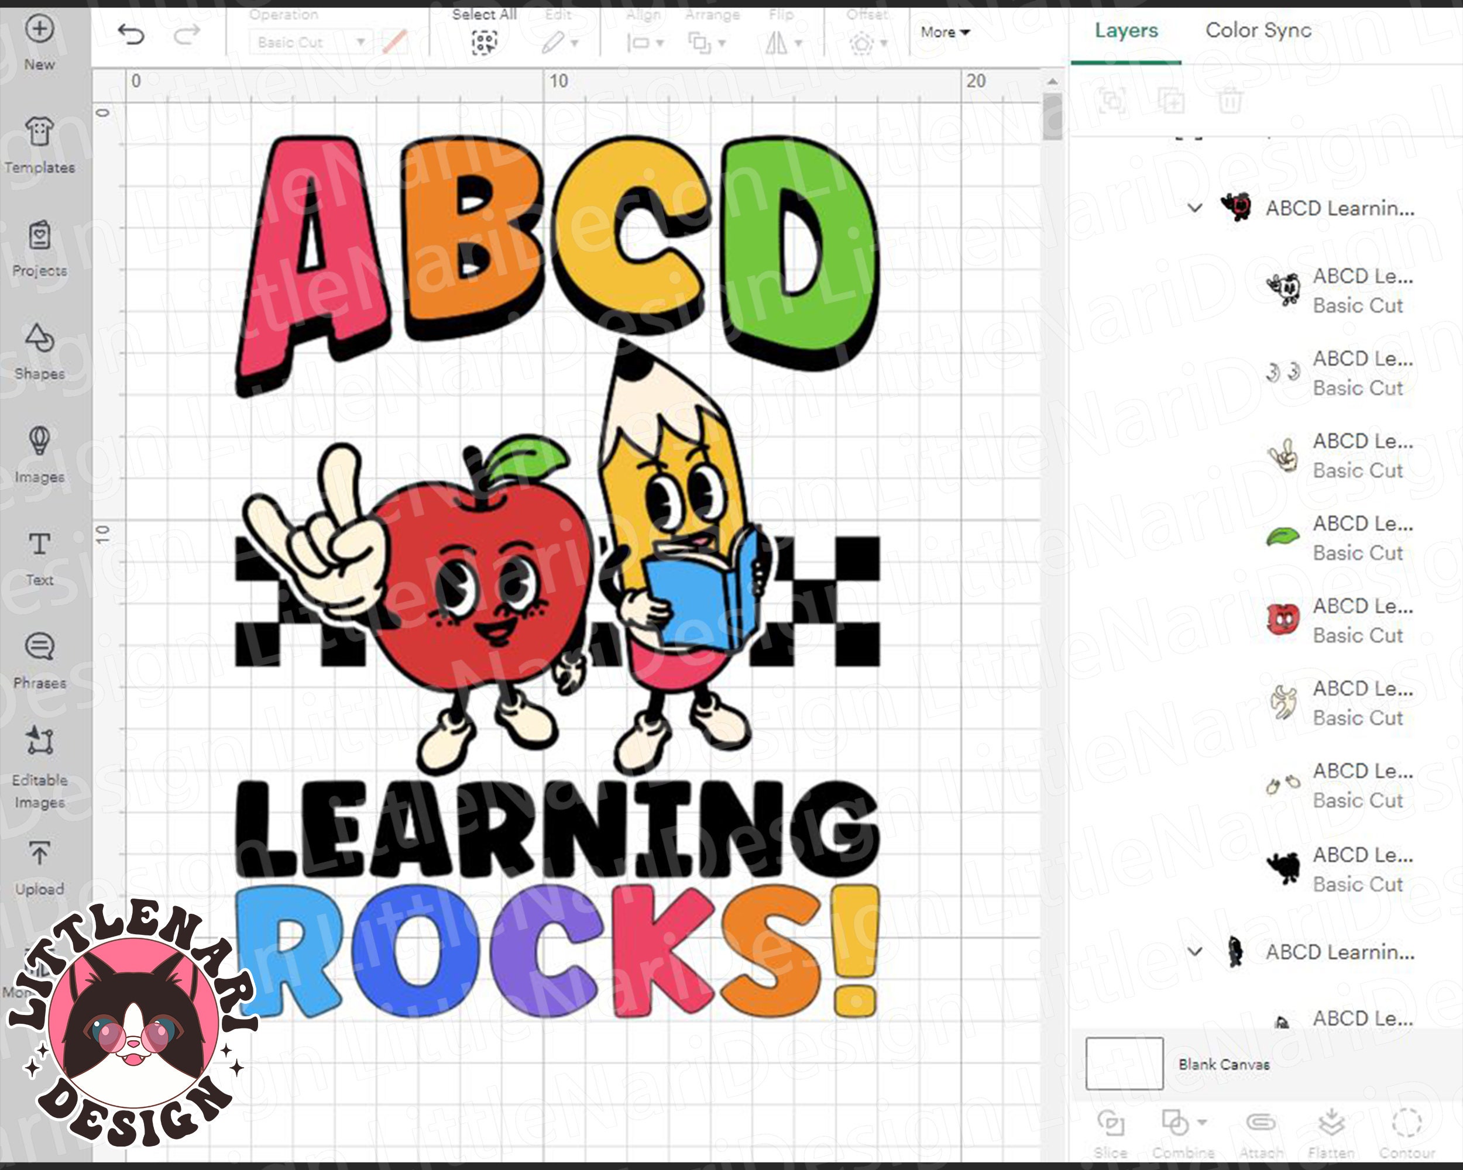Select the red apple layer

pos(1340,620)
